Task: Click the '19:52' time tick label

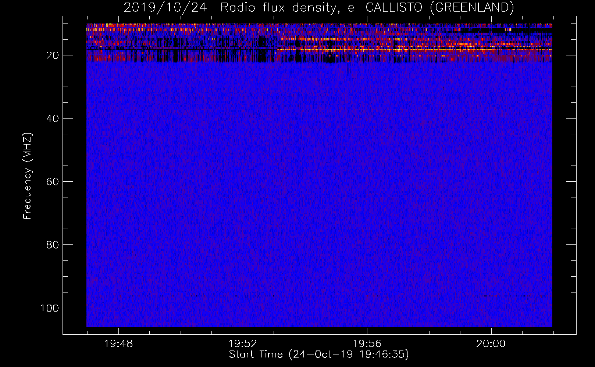Action: (x=243, y=344)
